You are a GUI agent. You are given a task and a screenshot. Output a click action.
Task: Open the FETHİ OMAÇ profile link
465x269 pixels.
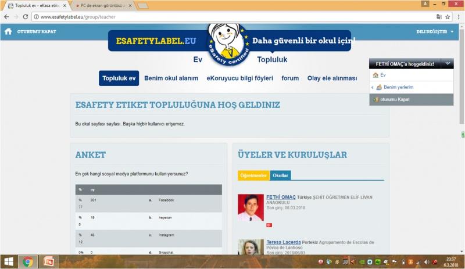coord(280,197)
